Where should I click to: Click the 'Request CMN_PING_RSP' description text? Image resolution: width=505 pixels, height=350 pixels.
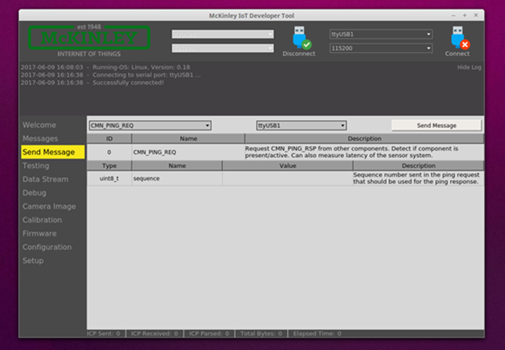tap(352, 152)
